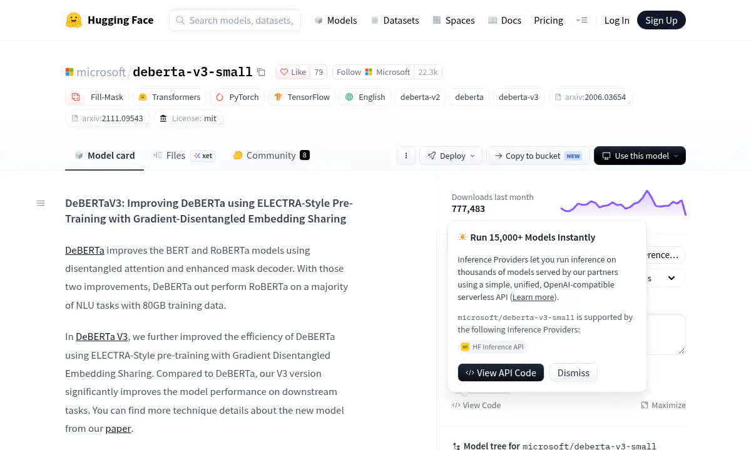Filter by English language tag
The image size is (751, 450).
click(x=365, y=97)
